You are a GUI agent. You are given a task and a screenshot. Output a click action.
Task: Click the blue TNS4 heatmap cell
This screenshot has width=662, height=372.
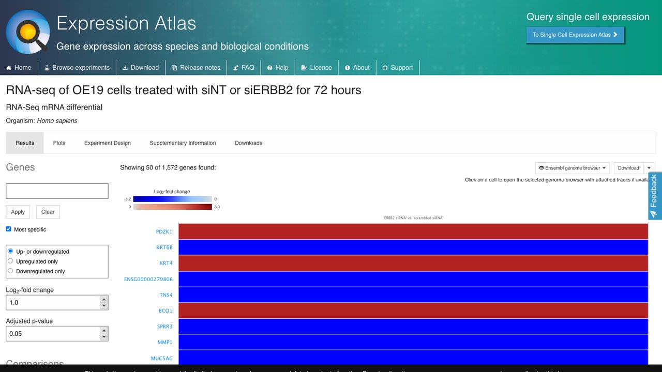pyautogui.click(x=413, y=295)
